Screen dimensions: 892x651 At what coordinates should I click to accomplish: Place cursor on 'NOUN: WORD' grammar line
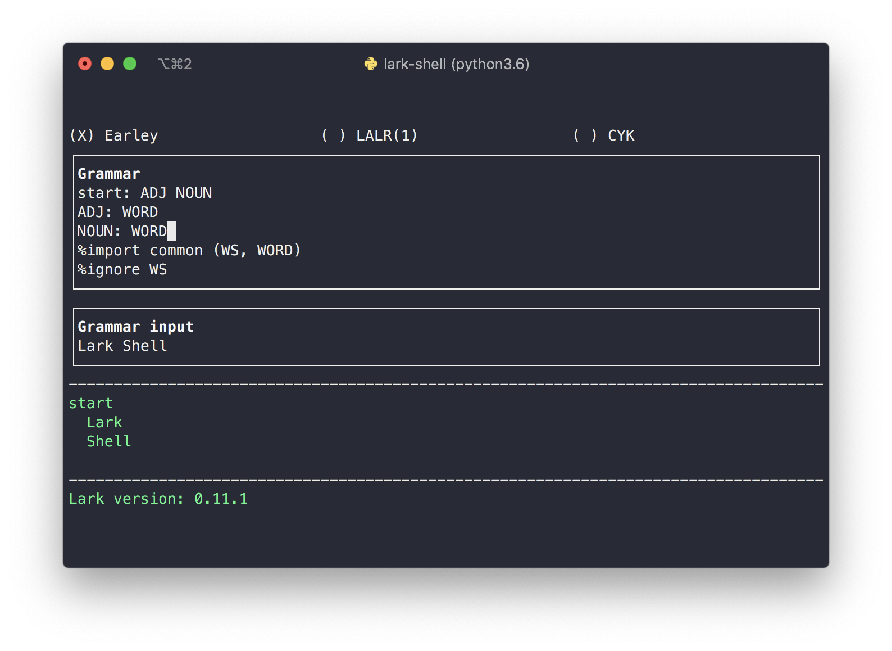(x=122, y=231)
